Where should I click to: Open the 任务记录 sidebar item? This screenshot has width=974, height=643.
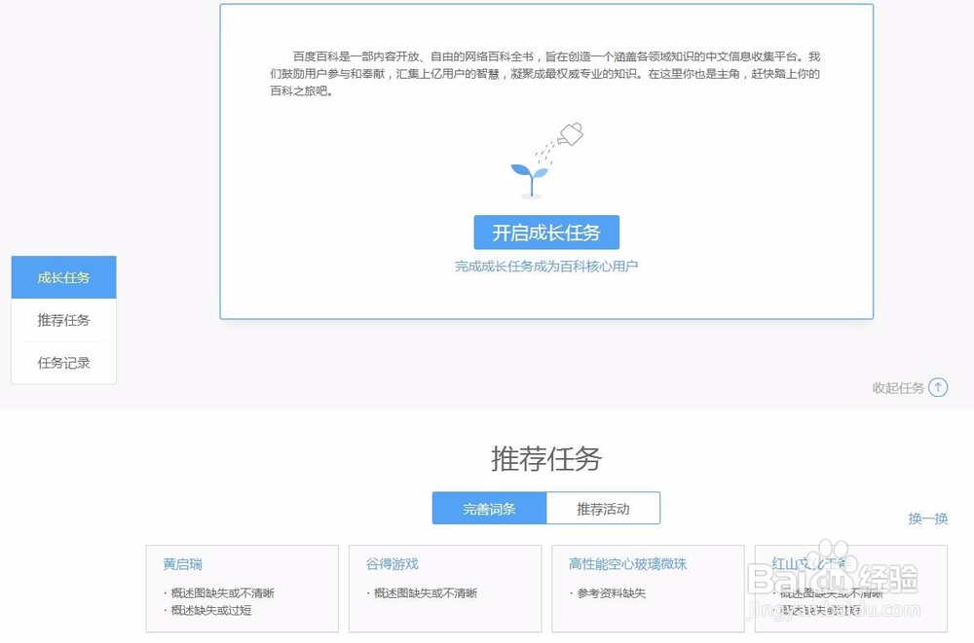[x=63, y=362]
